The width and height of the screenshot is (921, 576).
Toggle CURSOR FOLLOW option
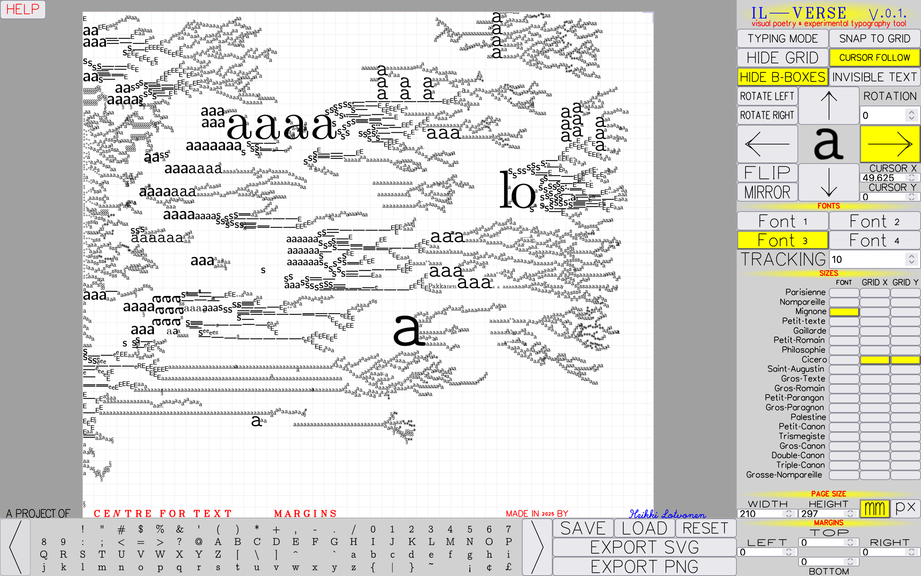click(x=874, y=57)
